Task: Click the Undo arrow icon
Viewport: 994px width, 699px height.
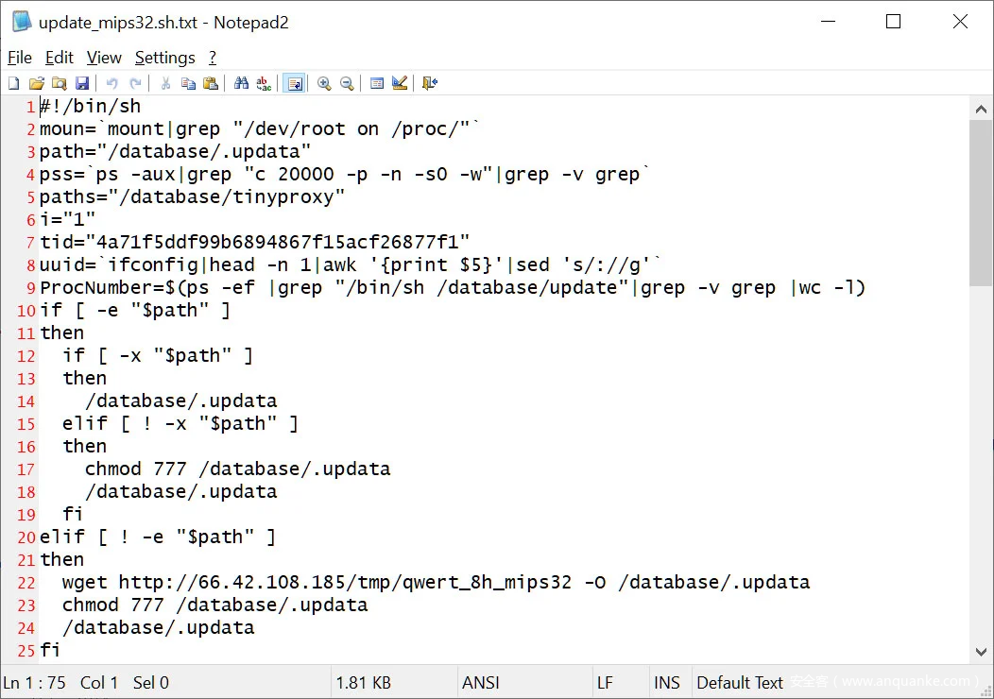Action: click(x=112, y=83)
